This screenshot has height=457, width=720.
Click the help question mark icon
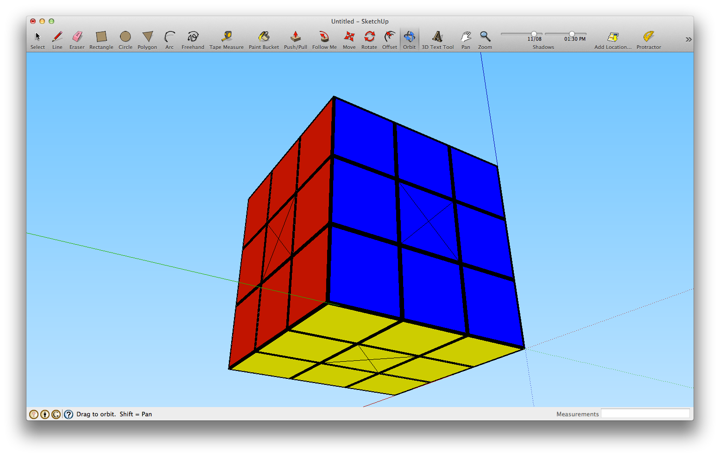pyautogui.click(x=68, y=414)
